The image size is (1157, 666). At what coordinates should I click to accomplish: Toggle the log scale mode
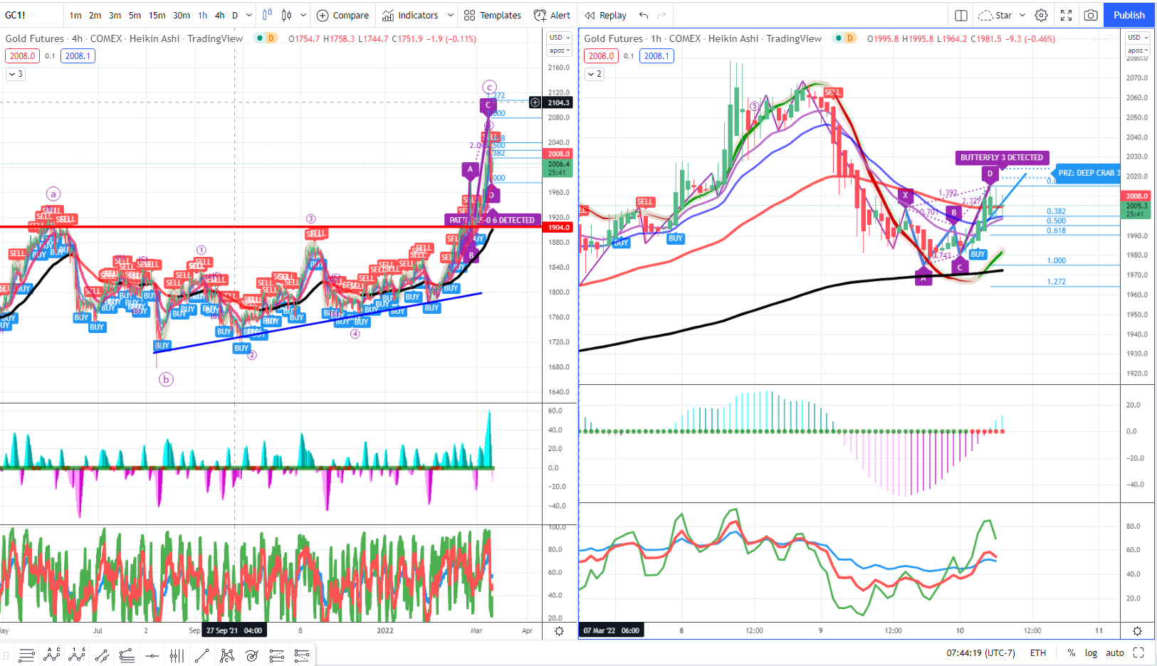pos(1091,652)
